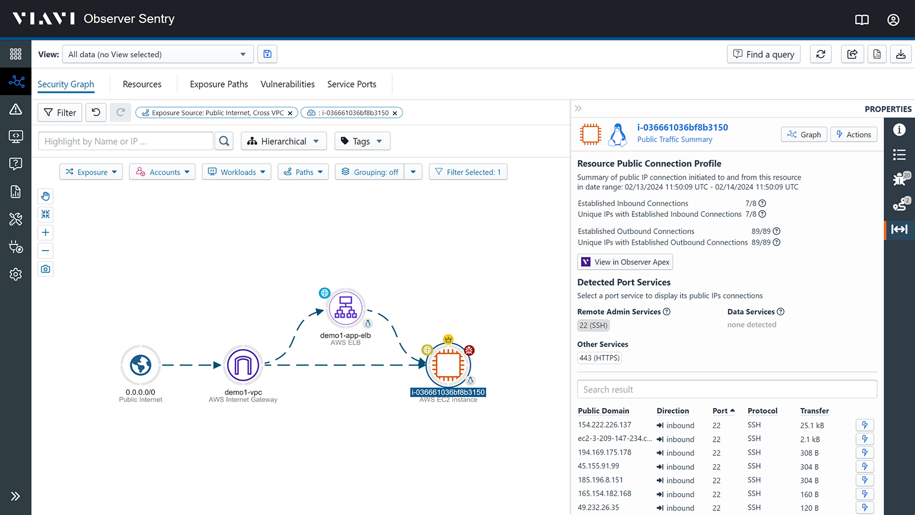Undo the last filter change
Image resolution: width=915 pixels, height=515 pixels.
(96, 112)
